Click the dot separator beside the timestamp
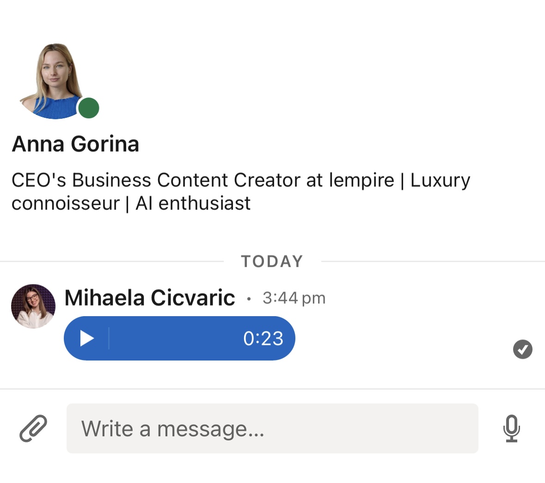This screenshot has width=545, height=483. [x=249, y=299]
